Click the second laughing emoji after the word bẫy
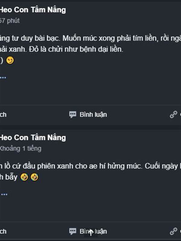The height and width of the screenshot is (241, 181). pos(34,177)
